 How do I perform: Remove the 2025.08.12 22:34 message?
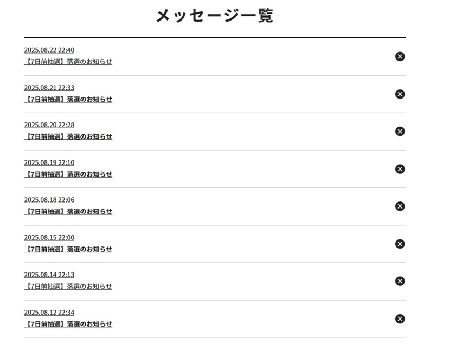coord(400,319)
